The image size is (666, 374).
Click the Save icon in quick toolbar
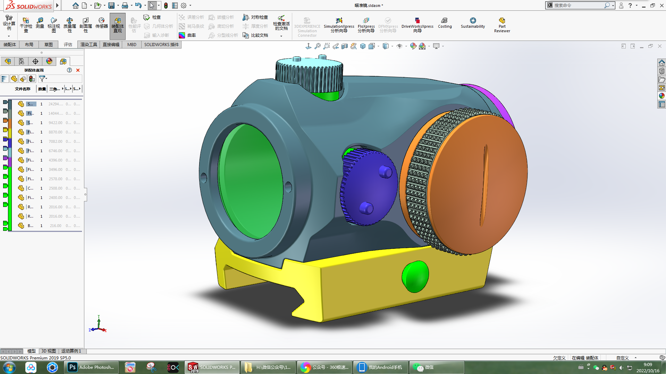point(111,6)
